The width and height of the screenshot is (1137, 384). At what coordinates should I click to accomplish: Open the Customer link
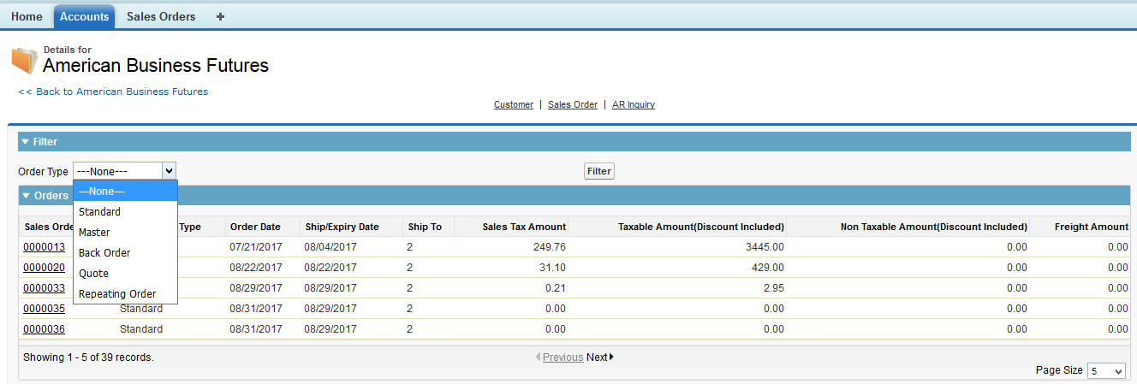coord(514,104)
